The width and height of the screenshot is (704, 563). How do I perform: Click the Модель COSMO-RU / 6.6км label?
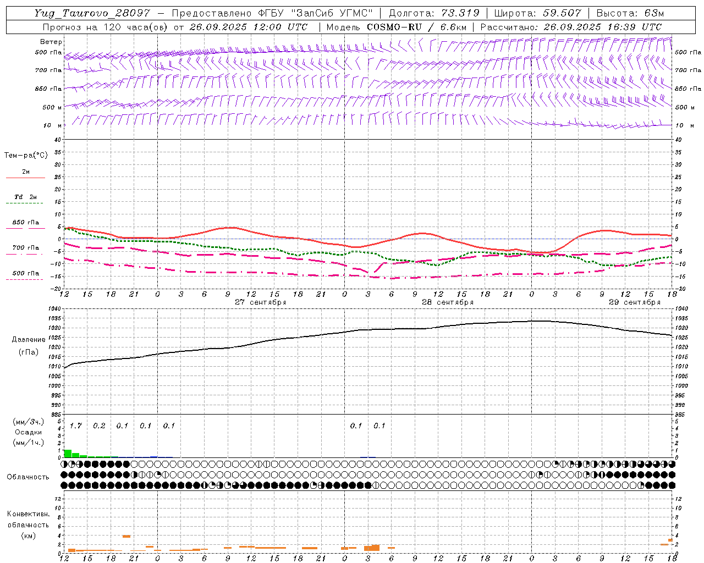[x=397, y=27]
